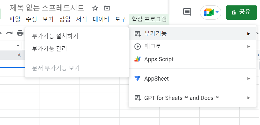The image size is (260, 125).
Task: Open Apps Script from the menu
Action: 193,59
